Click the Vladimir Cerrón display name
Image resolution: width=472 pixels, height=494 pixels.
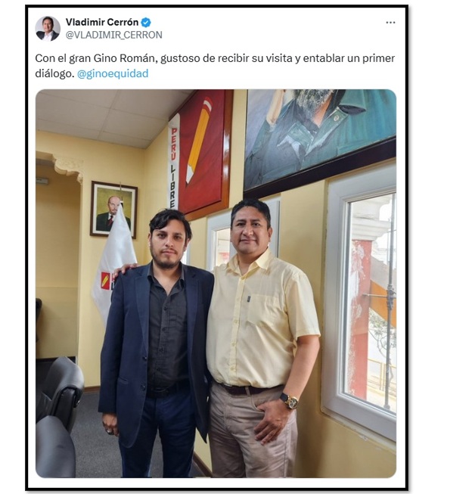point(102,22)
